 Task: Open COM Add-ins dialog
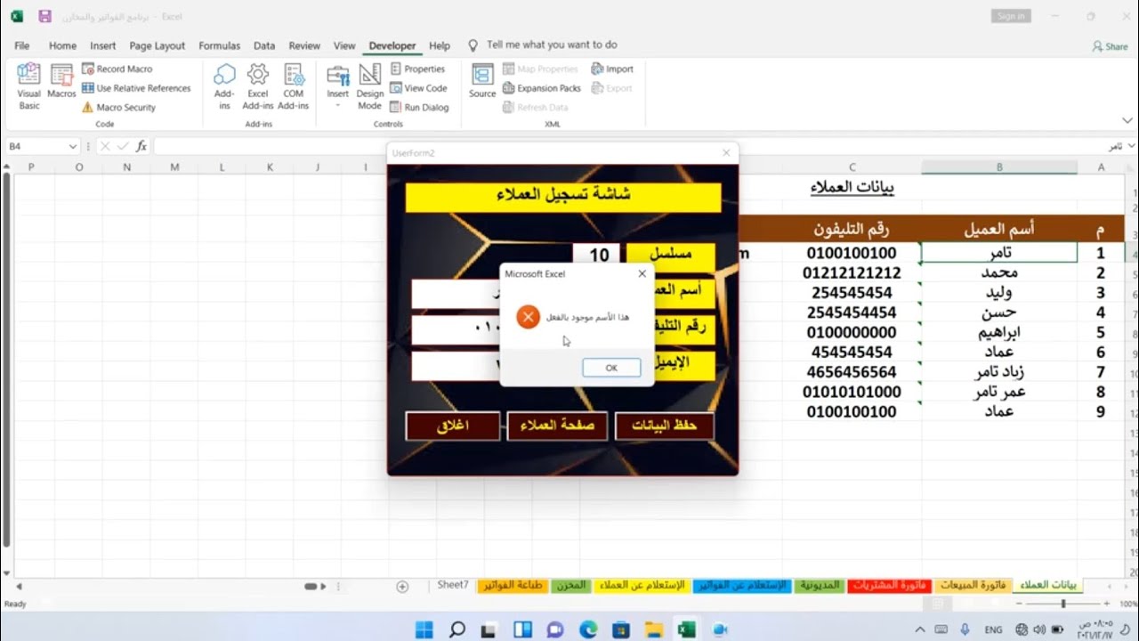coord(294,85)
